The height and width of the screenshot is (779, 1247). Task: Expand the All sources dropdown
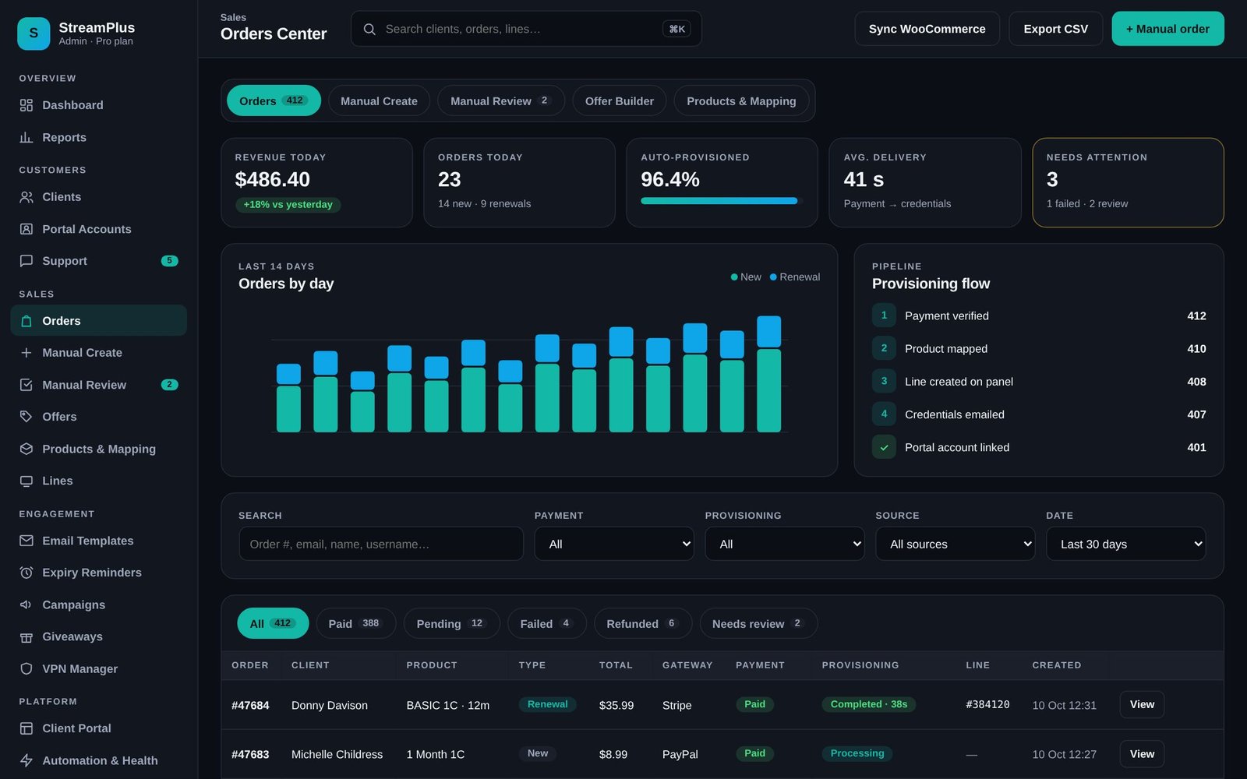956,544
